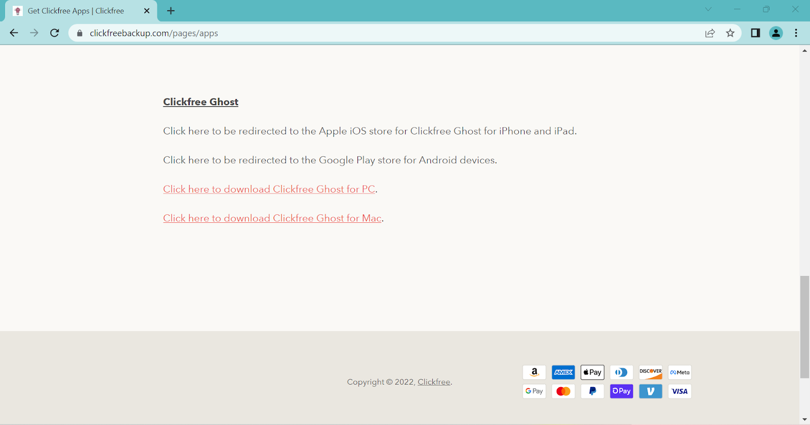
Task: Click the address bar URL
Action: tap(154, 33)
